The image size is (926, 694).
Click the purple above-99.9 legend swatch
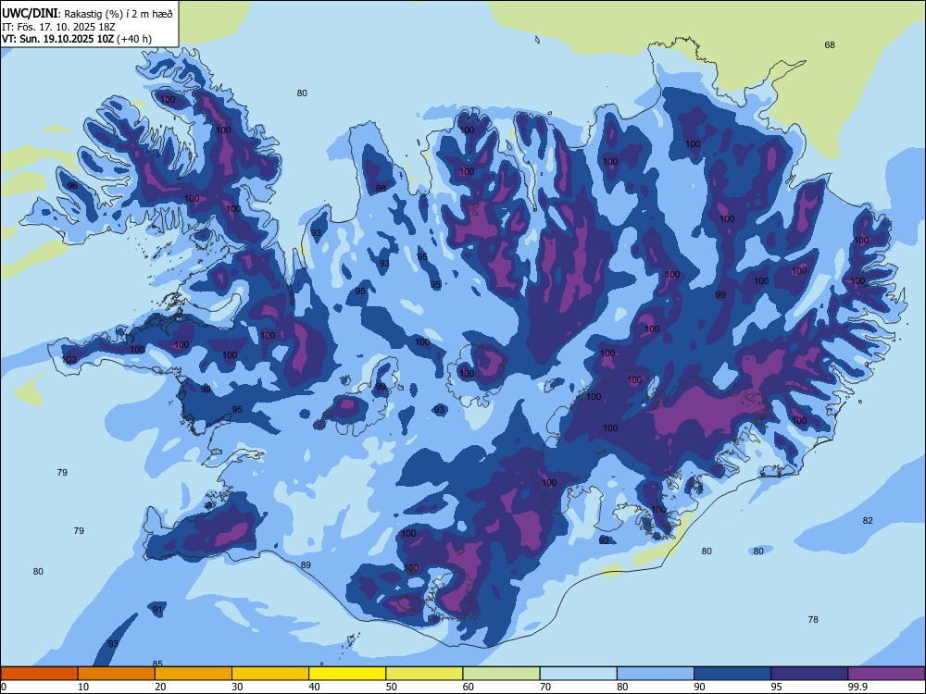[x=886, y=674]
